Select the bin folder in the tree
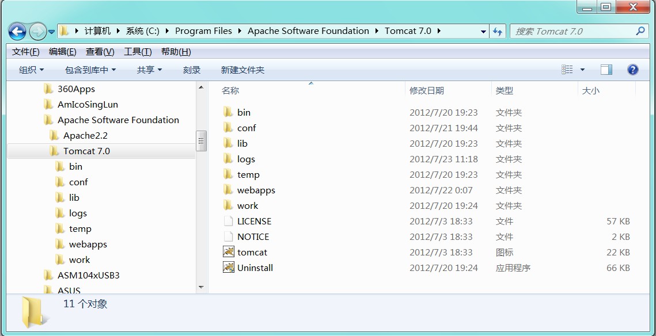The image size is (656, 336). [75, 166]
